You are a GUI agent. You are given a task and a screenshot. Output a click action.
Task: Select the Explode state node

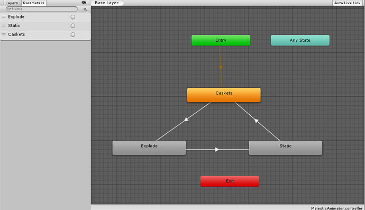(x=149, y=148)
